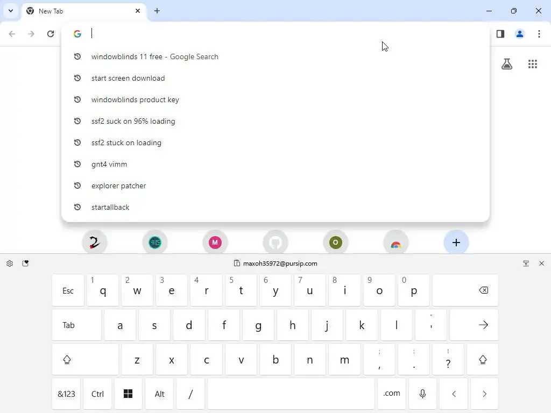Select suggestion 'ssf2 suck on 96% loading'
Screen dimensions: 551x413
coord(275,121)
